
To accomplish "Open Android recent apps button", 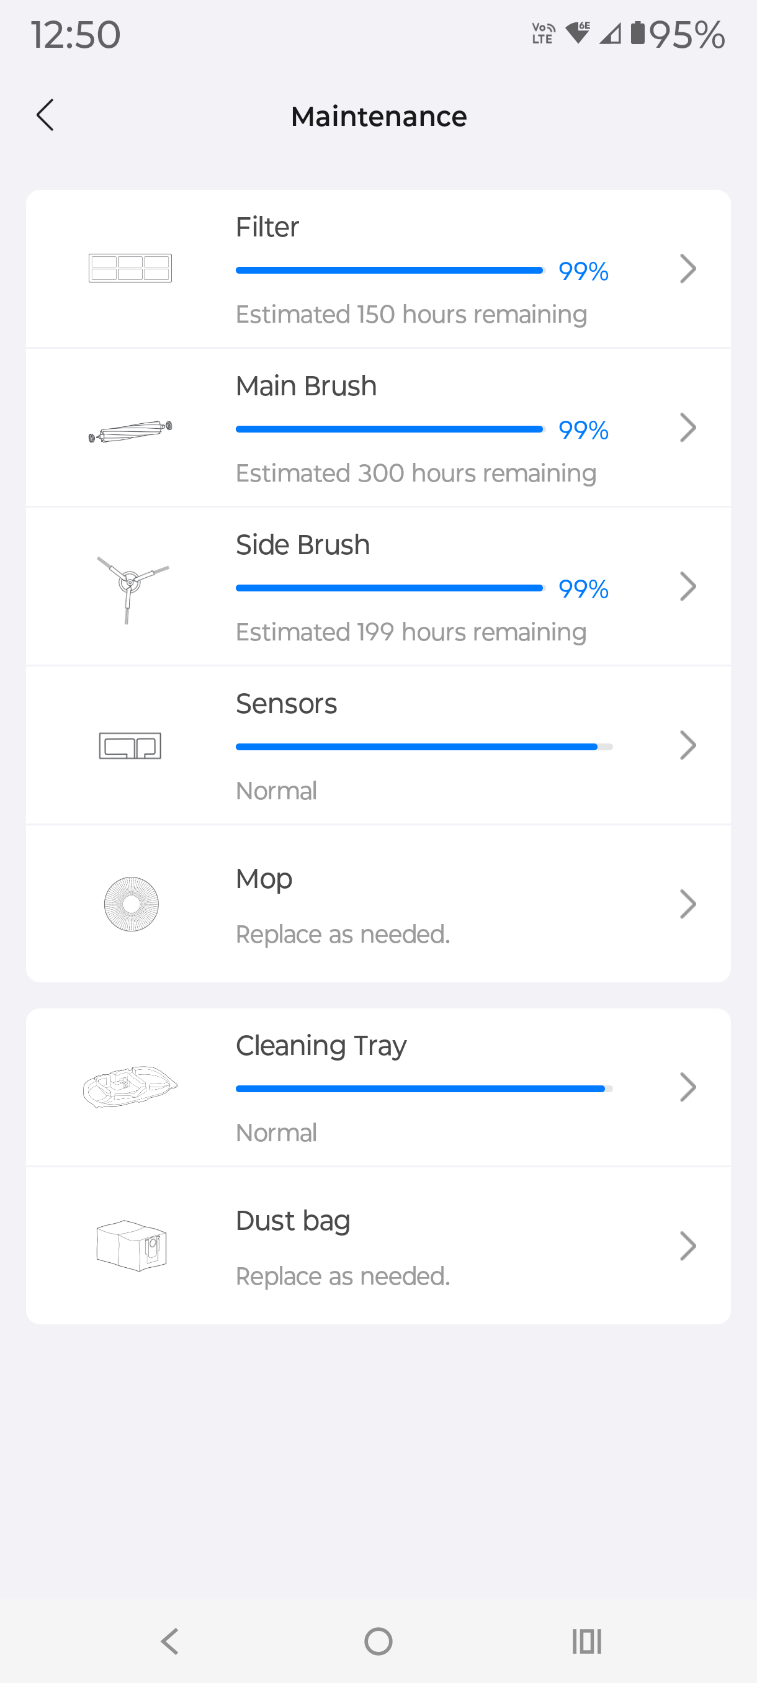I will 586,1641.
